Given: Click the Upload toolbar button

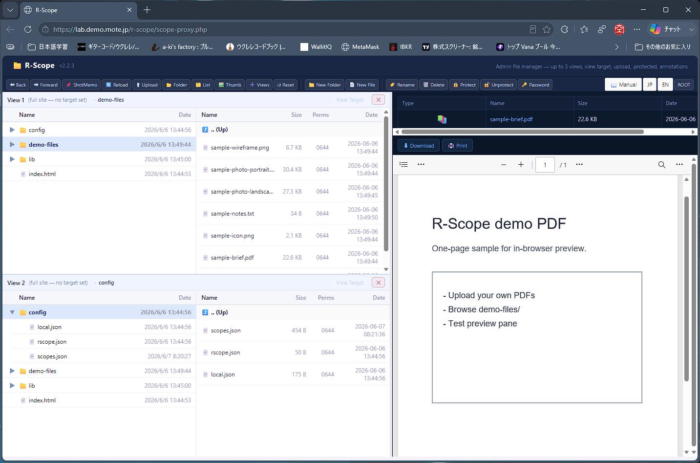Looking at the screenshot, I should coord(147,85).
